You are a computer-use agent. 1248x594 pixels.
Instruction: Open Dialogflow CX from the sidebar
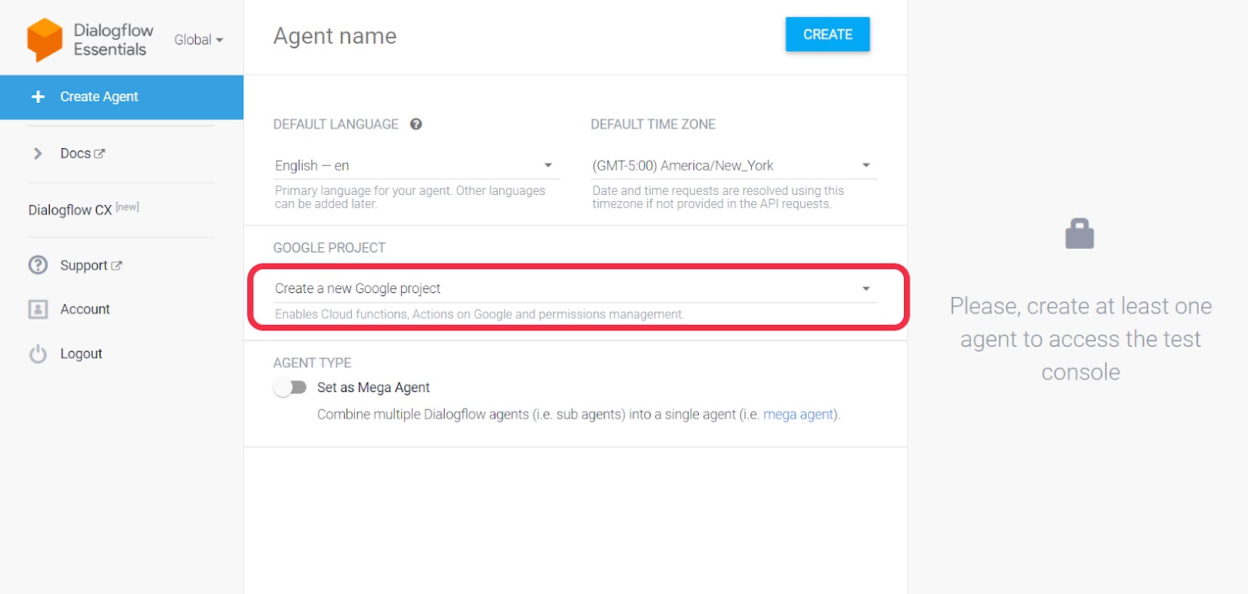pos(70,210)
